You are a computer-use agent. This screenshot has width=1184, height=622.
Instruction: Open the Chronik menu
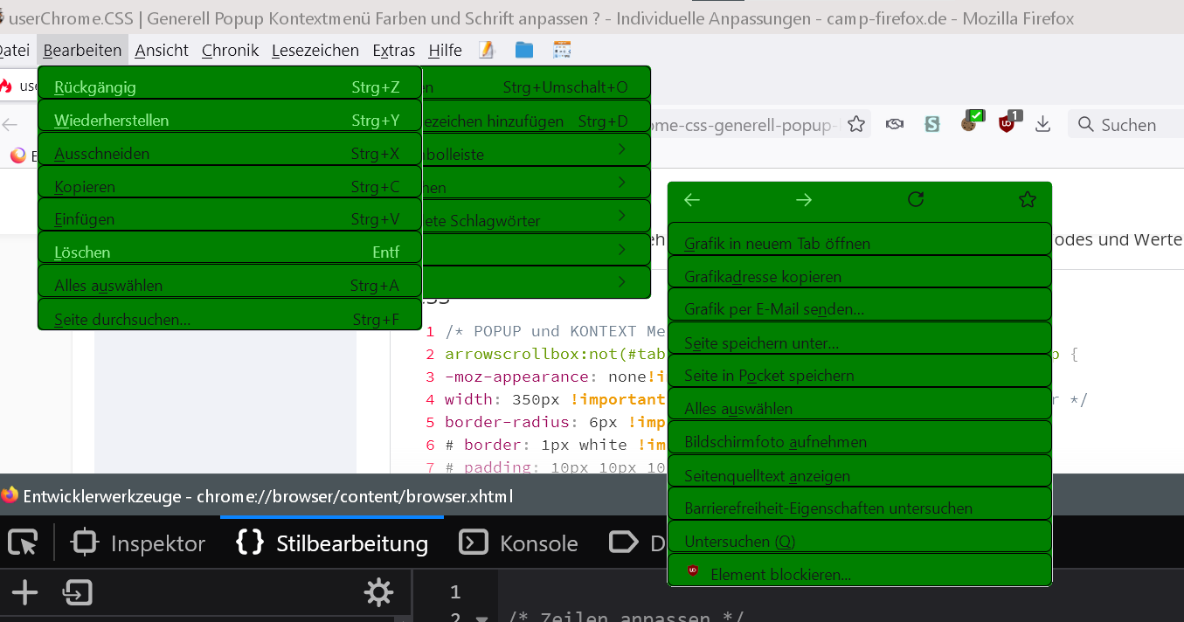click(230, 50)
